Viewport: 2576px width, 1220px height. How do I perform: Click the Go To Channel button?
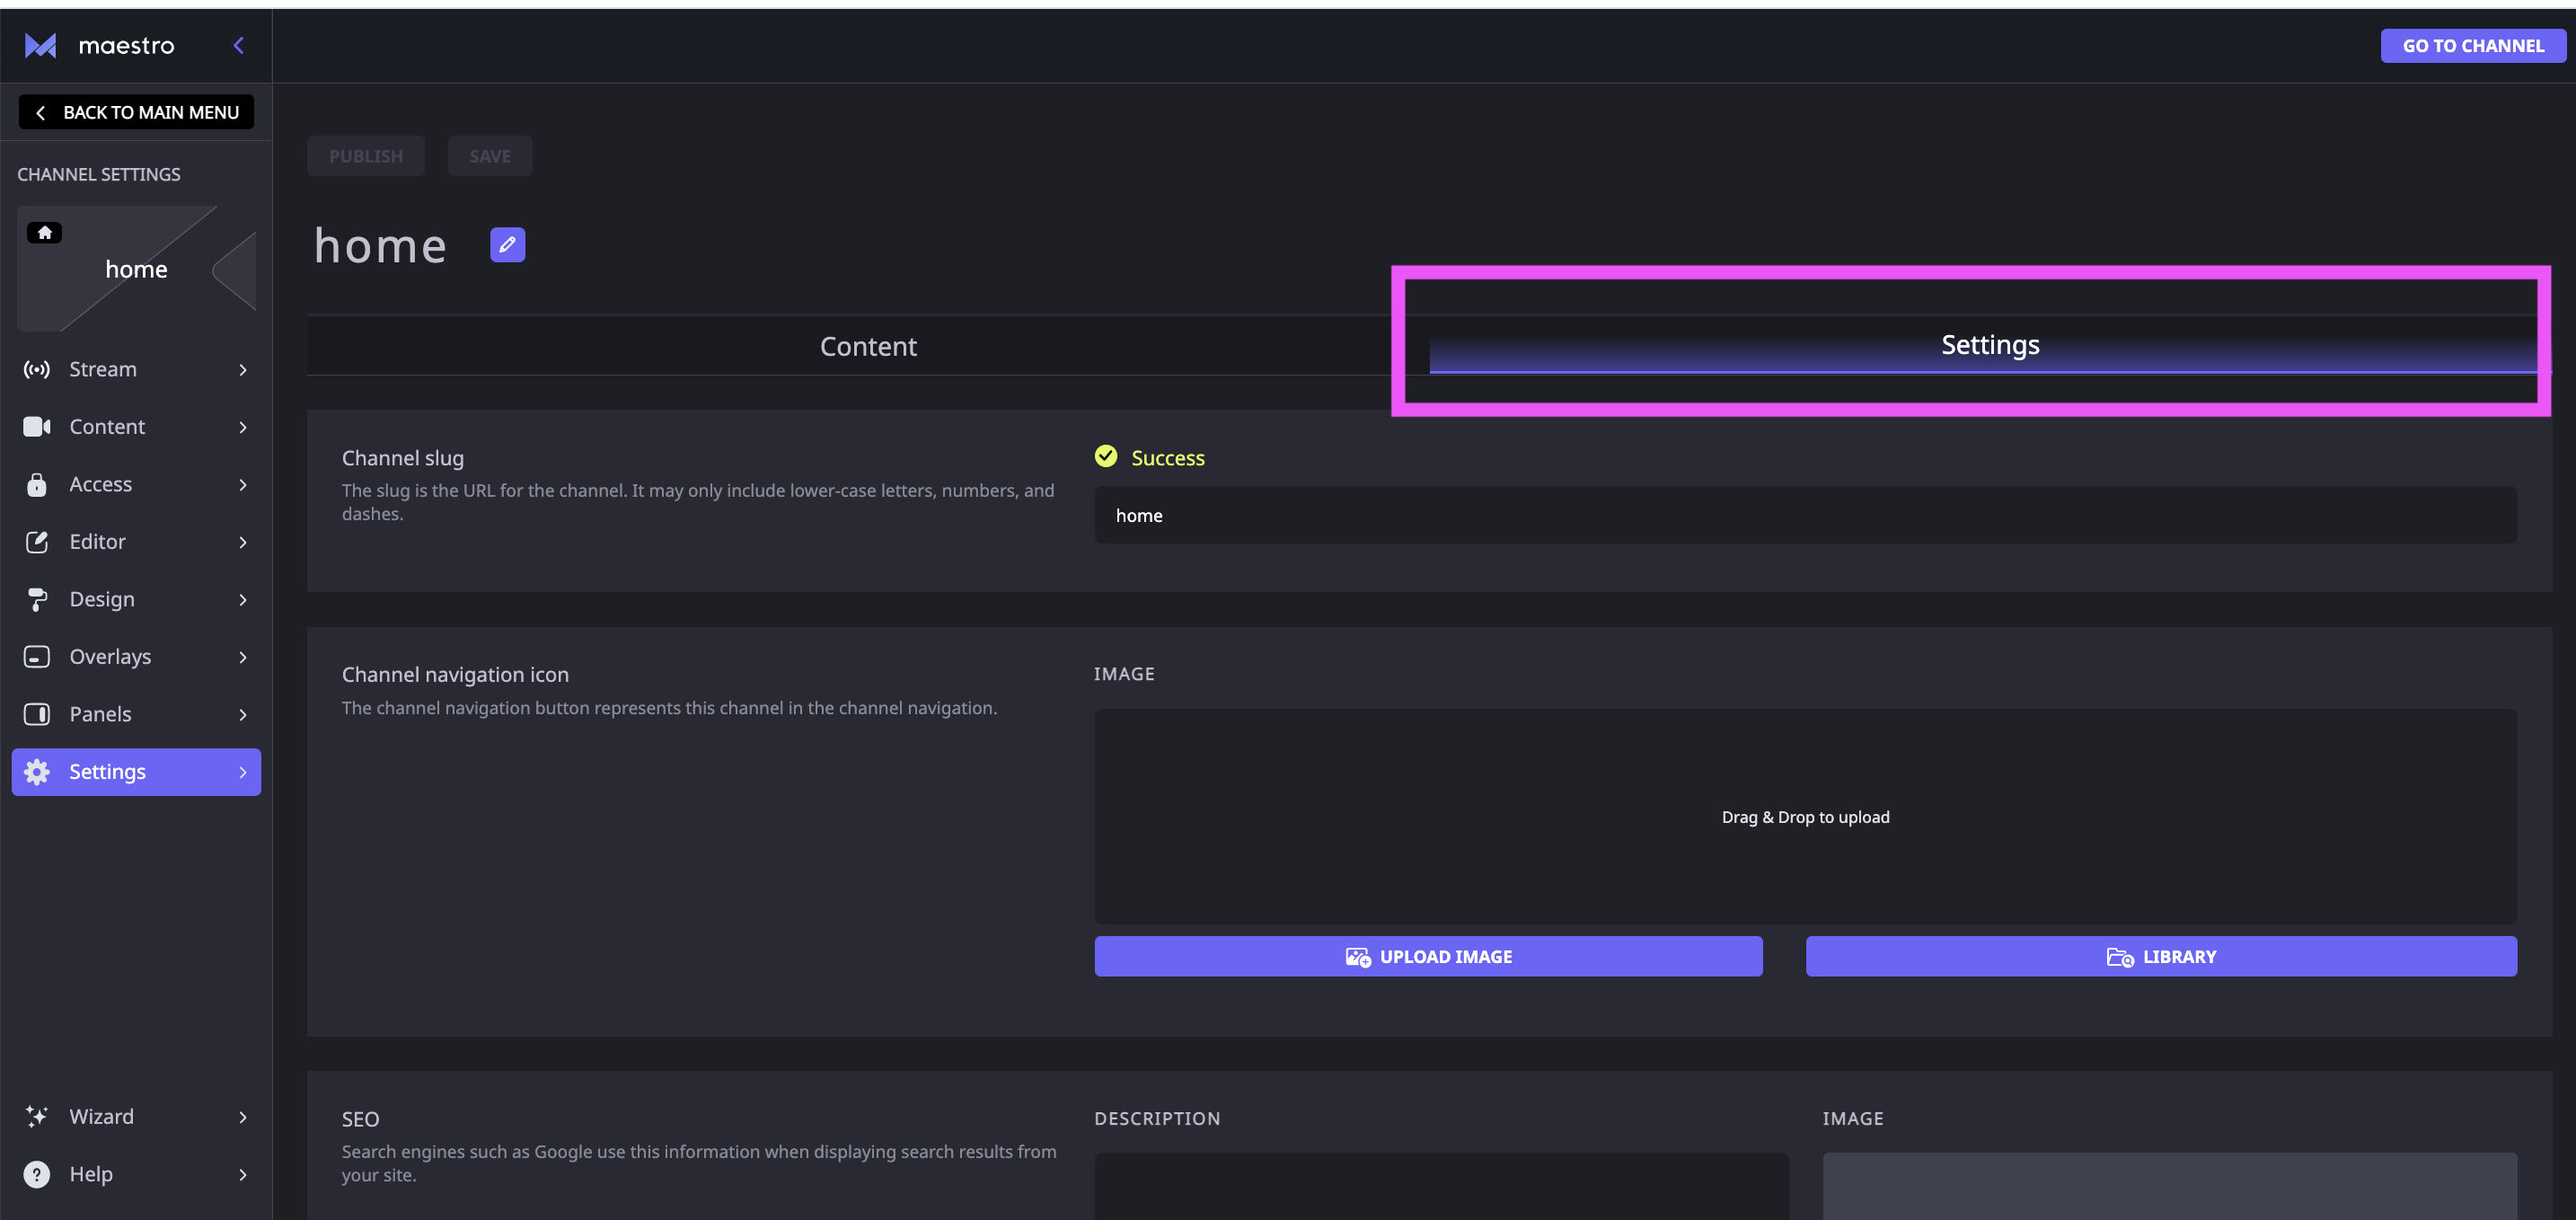coord(2473,46)
